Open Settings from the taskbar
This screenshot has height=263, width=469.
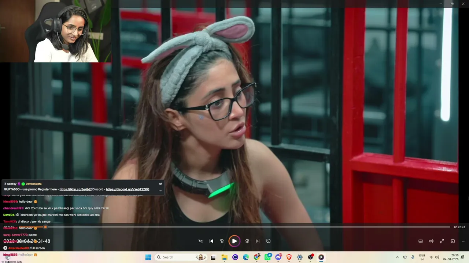pyautogui.click(x=300, y=257)
